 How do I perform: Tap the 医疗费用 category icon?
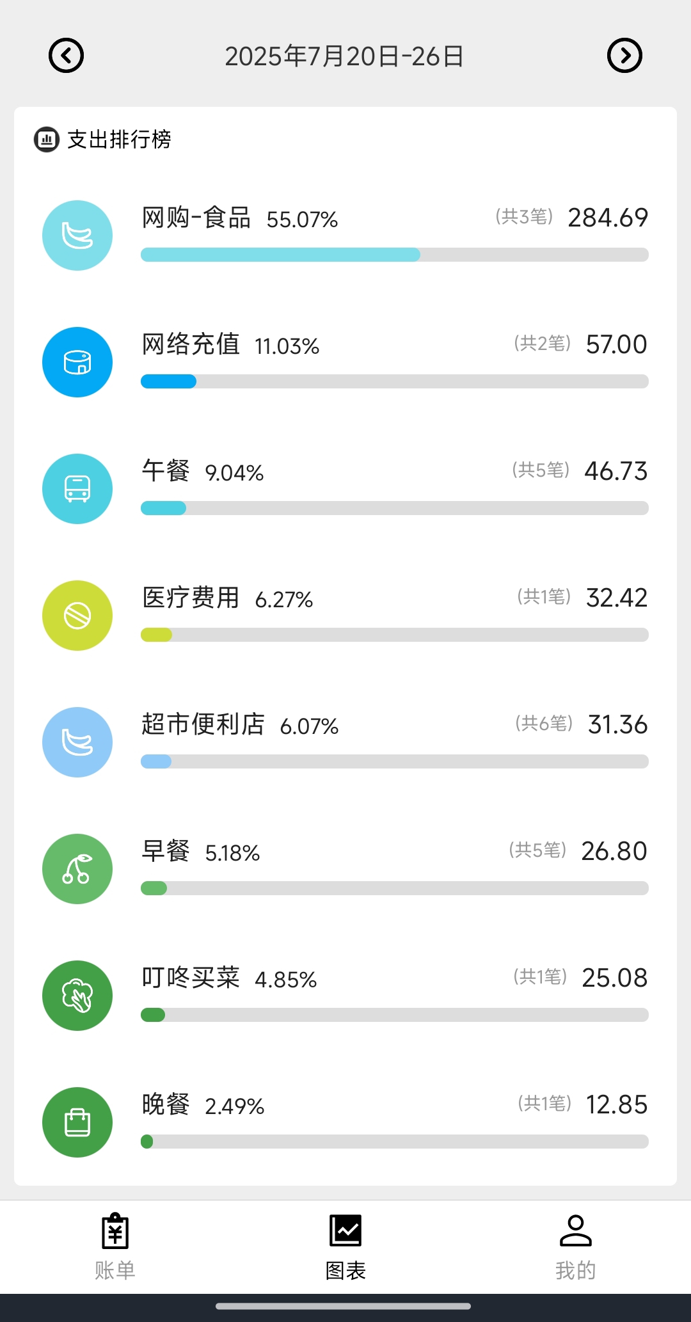tap(77, 616)
